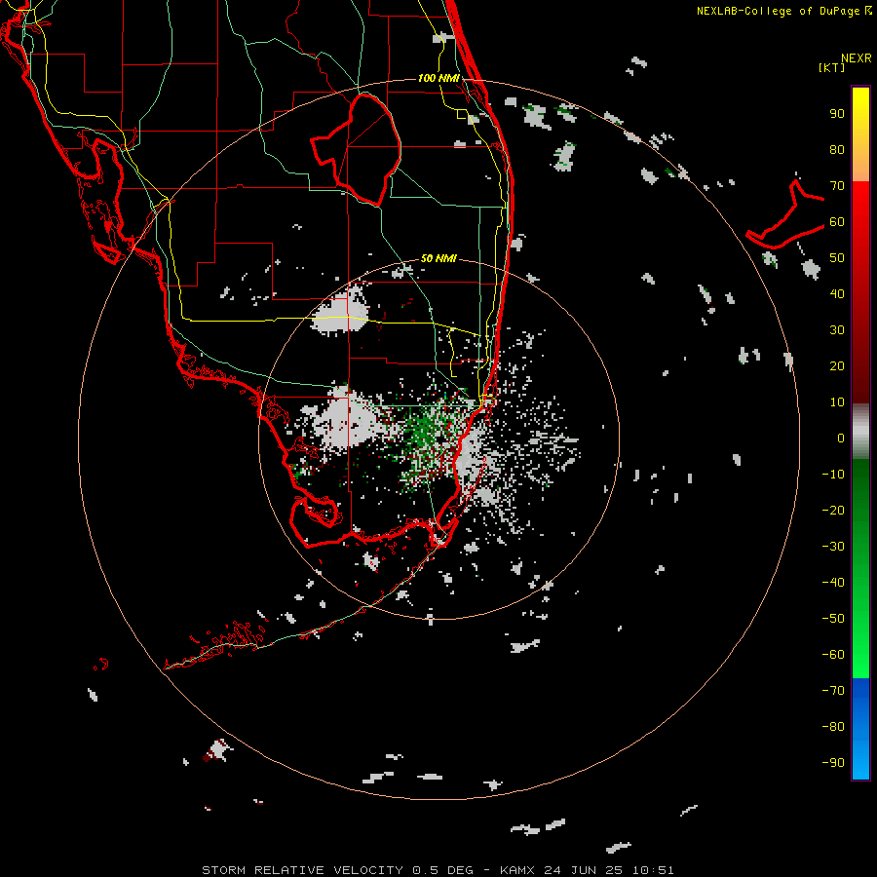Click the -40 scale label
877x877 pixels.
pyautogui.click(x=833, y=583)
